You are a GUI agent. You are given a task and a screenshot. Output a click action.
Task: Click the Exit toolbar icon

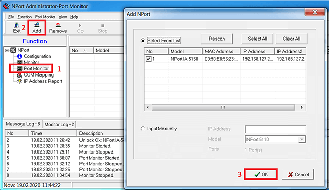(x=17, y=28)
